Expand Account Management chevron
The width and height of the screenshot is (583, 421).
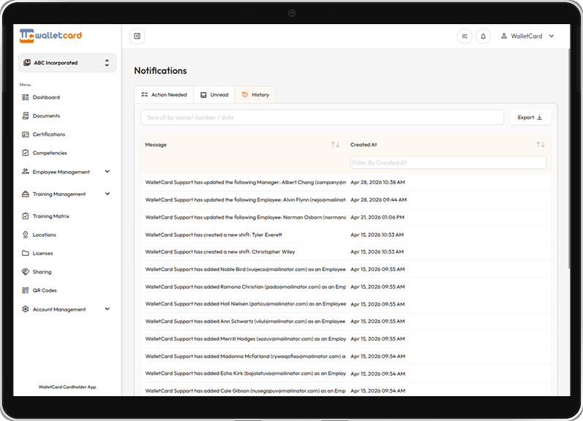pyautogui.click(x=108, y=309)
